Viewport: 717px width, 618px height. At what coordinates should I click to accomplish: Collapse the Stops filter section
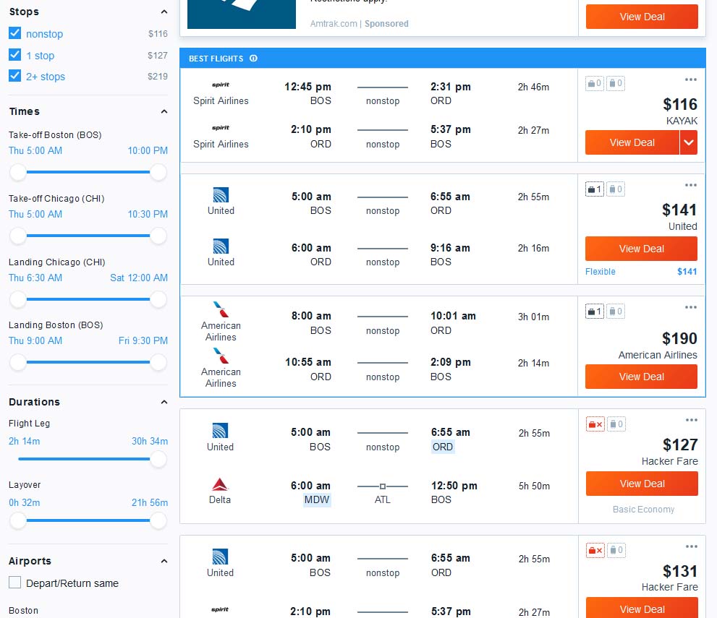pos(163,12)
